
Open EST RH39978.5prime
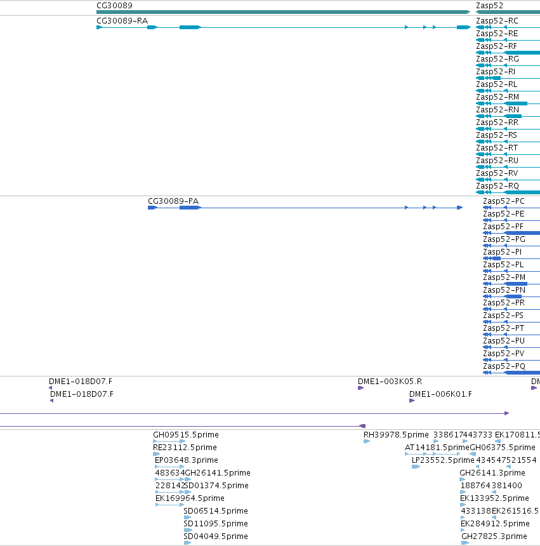[x=396, y=435]
